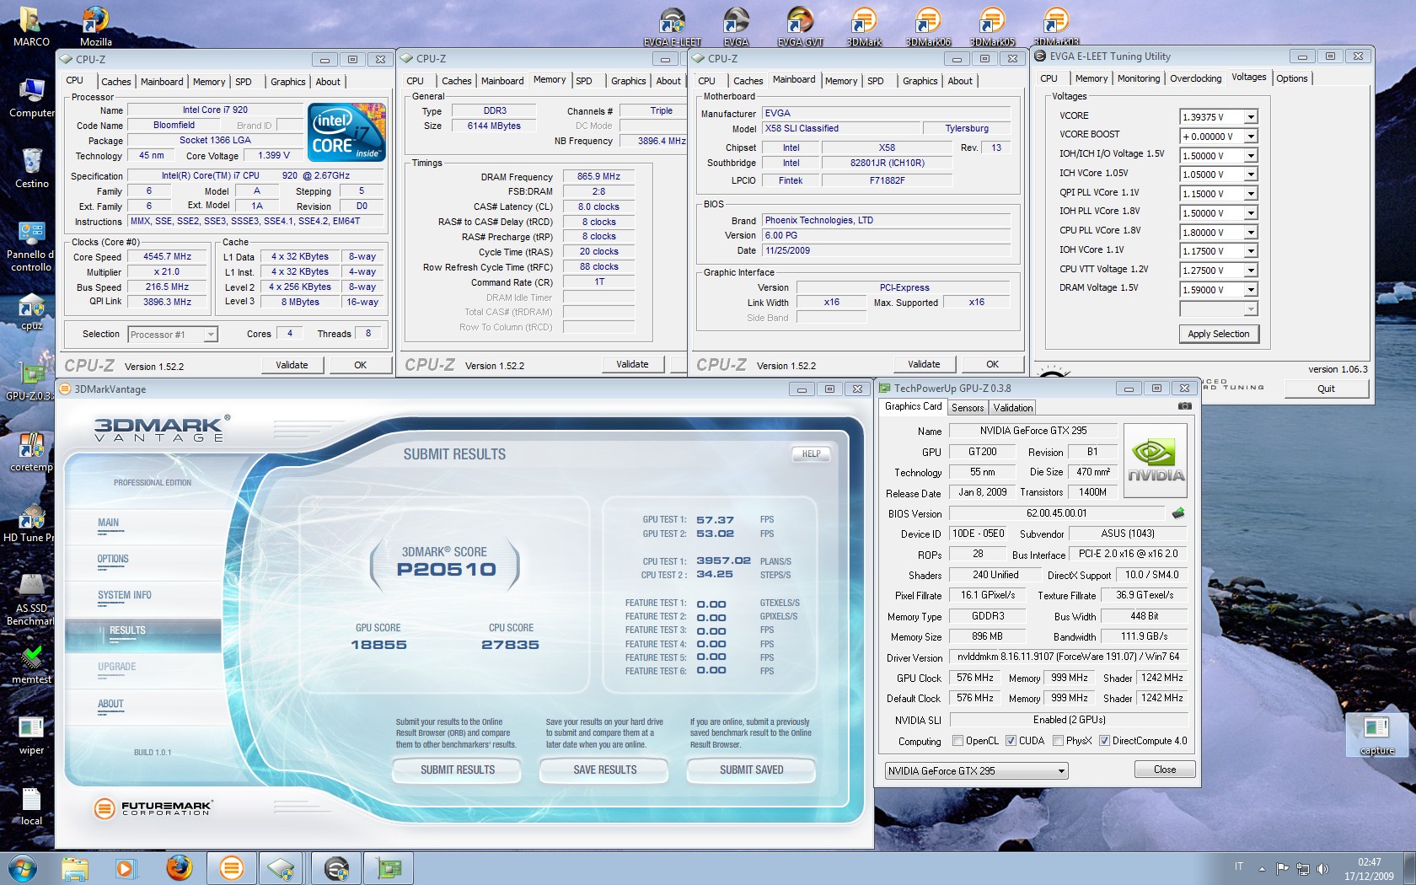
Task: Launch EVGA E-LEET desktop shortcut
Action: point(672,25)
